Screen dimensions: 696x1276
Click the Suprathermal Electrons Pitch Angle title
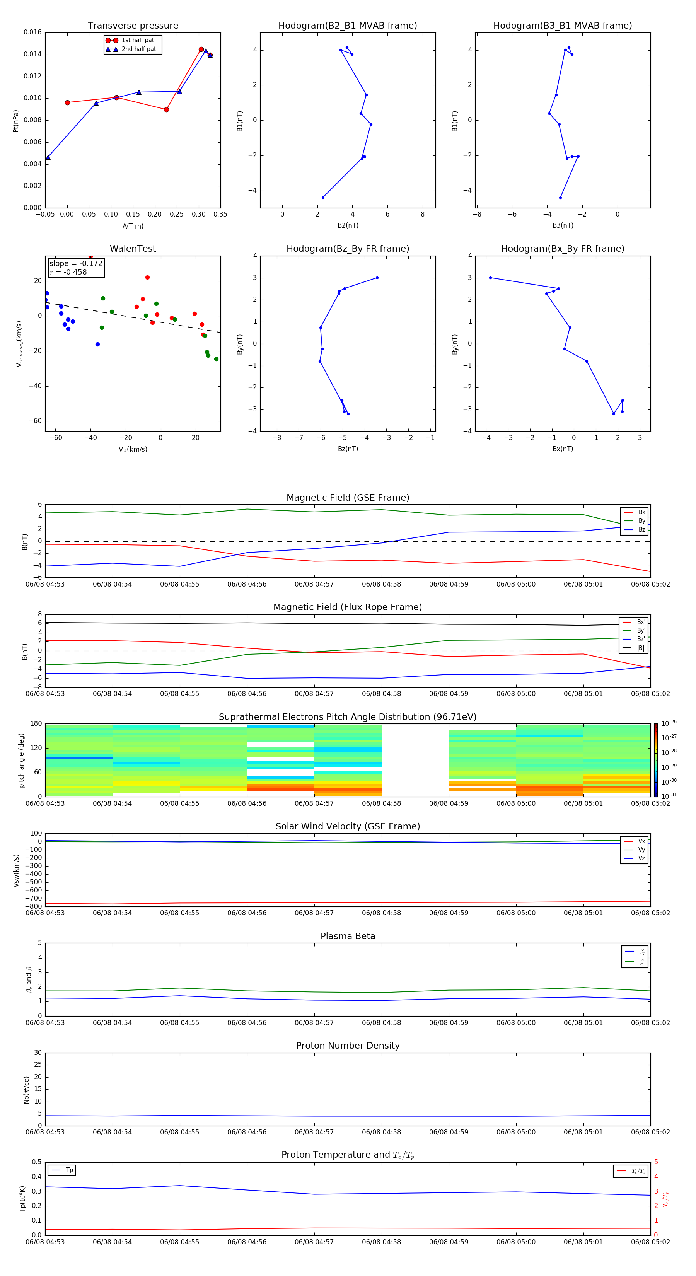pos(348,717)
